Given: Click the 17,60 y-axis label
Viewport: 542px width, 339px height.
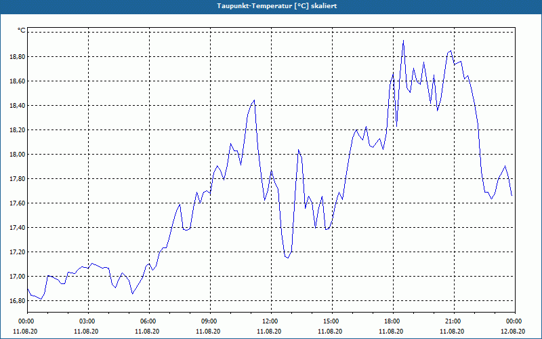Looking at the screenshot, I should click(18, 203).
